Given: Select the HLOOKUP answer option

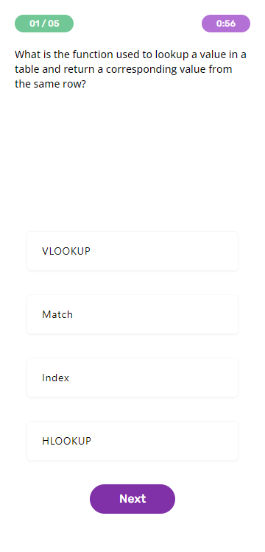Looking at the screenshot, I should [132, 441].
